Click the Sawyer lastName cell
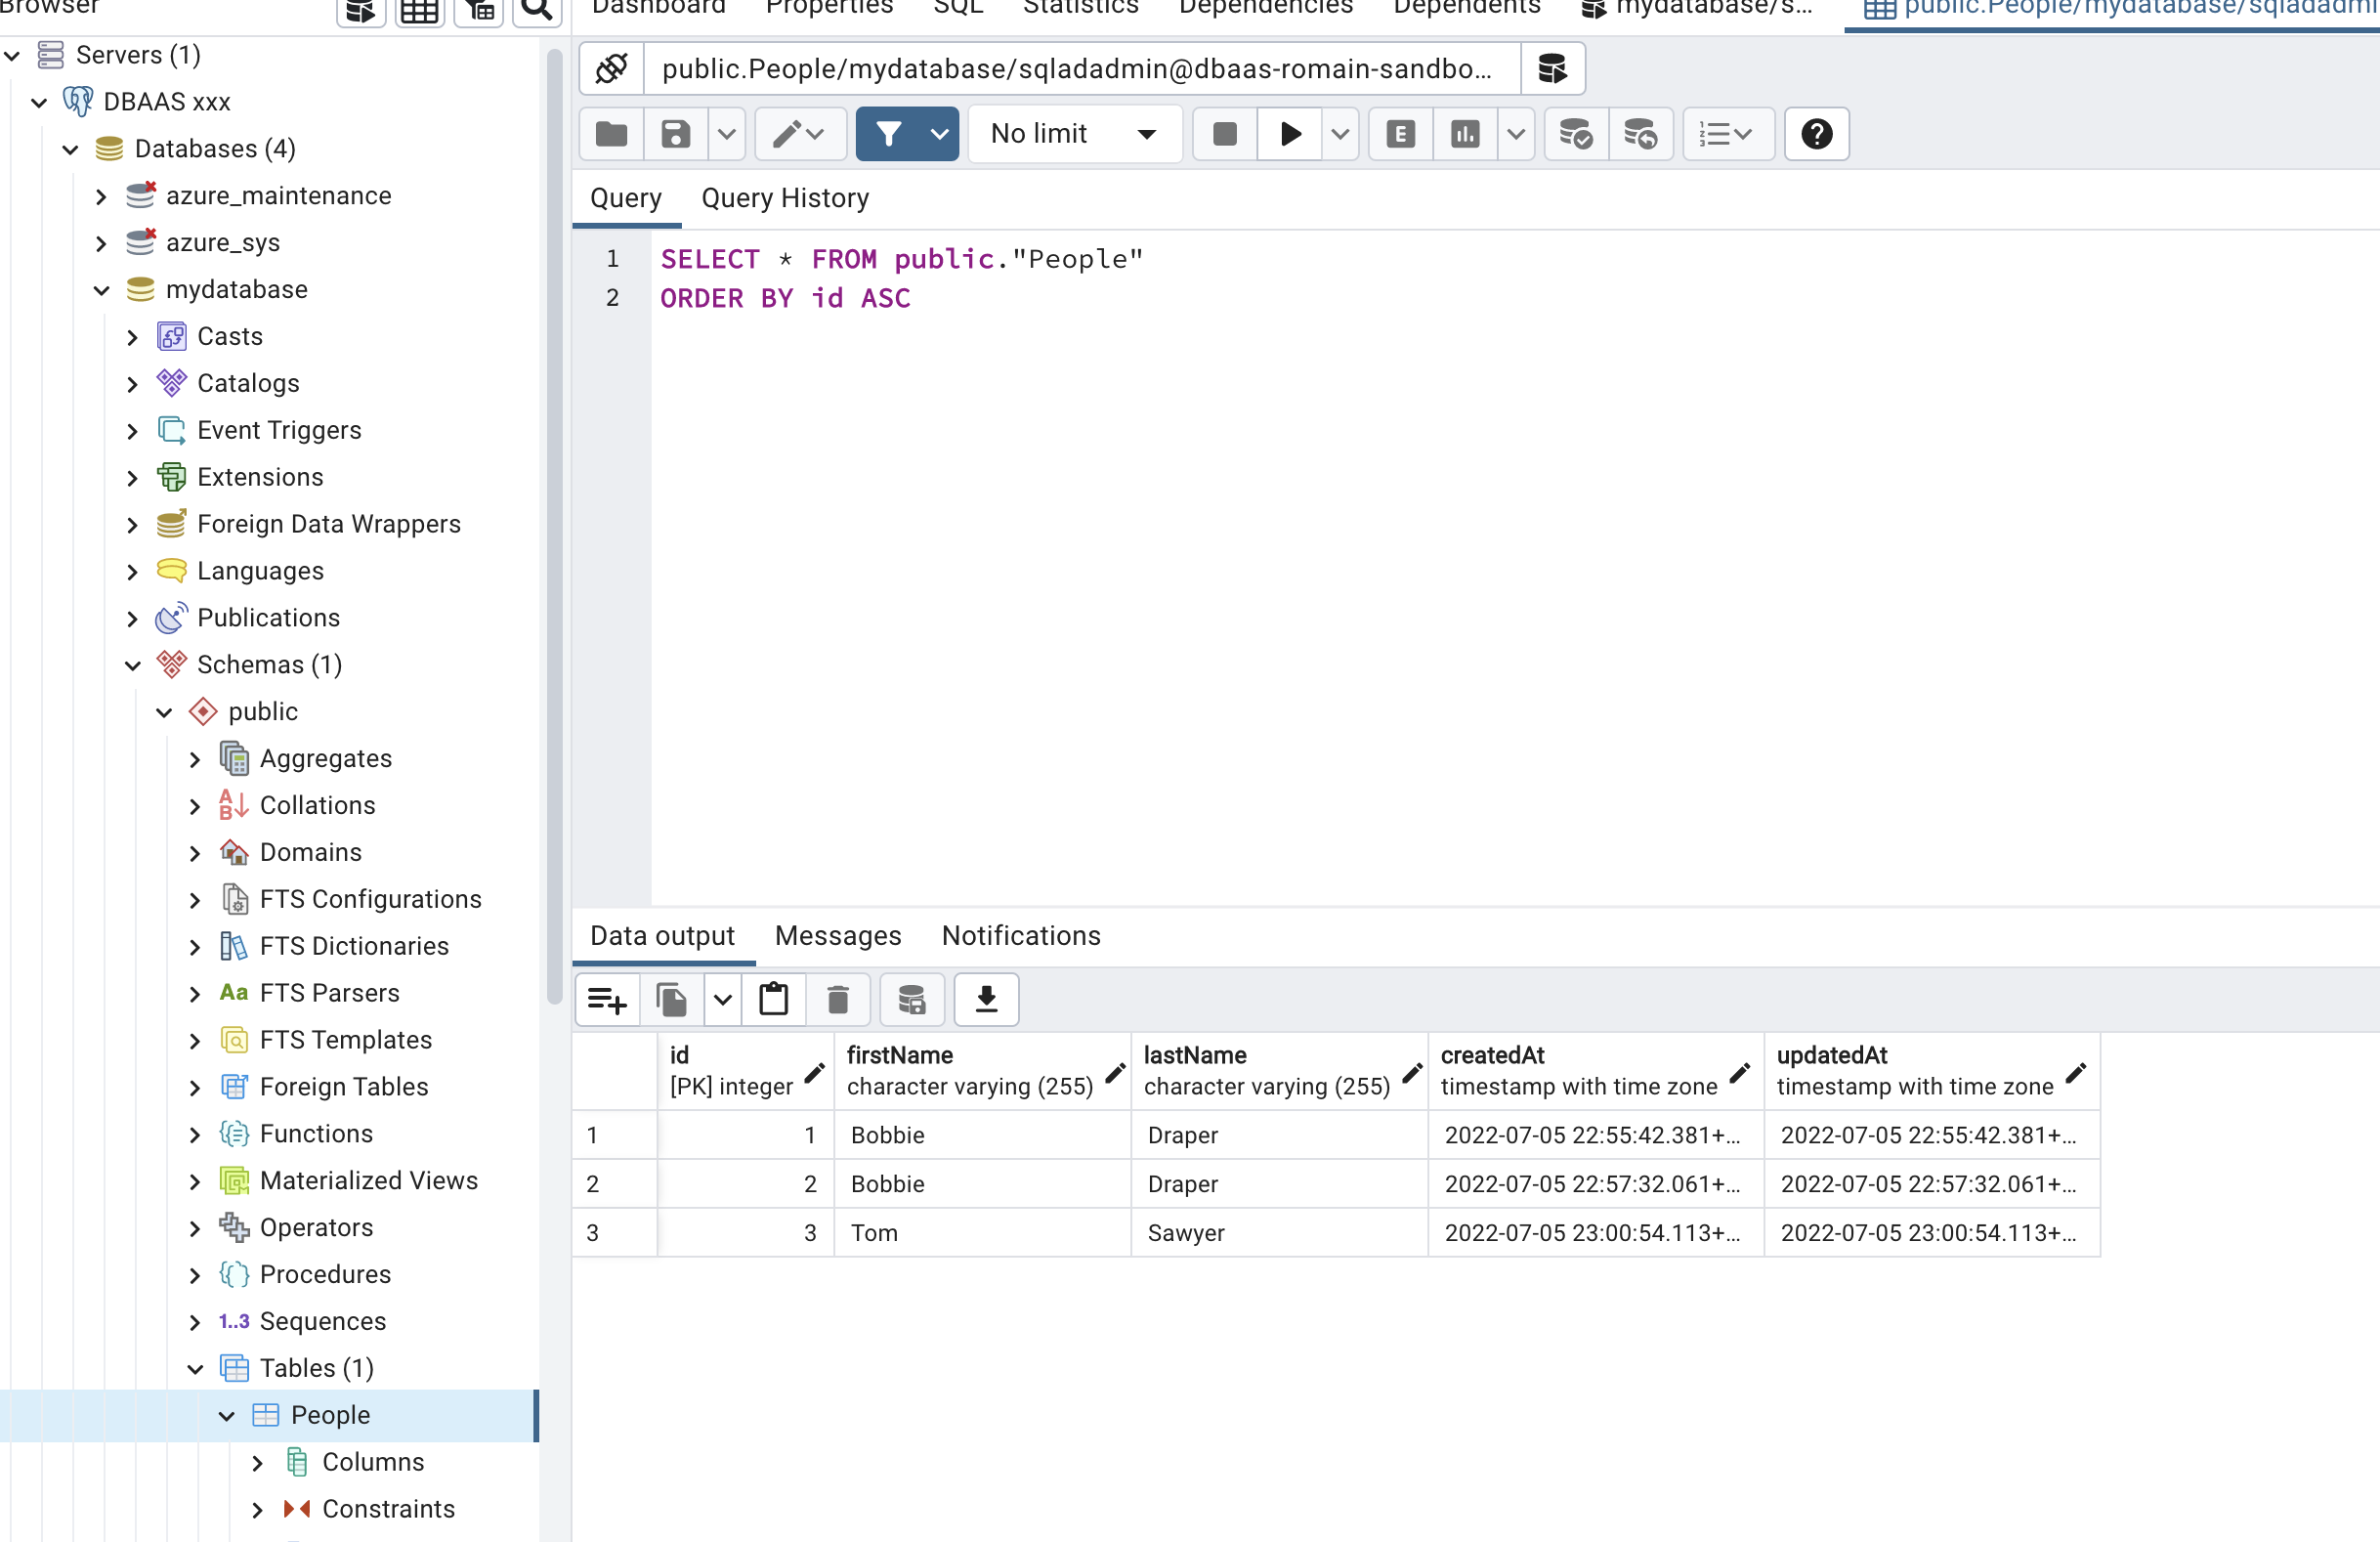 pyautogui.click(x=1280, y=1233)
